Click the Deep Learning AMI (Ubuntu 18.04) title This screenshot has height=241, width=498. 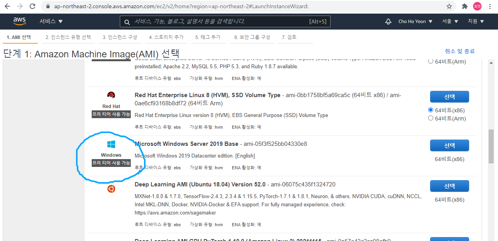coord(200,184)
